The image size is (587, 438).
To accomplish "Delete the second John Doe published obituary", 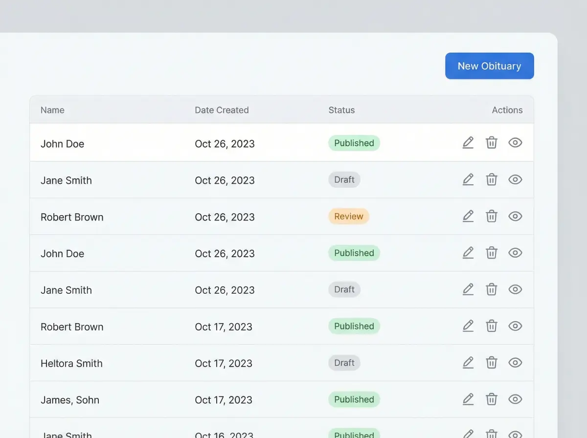I will 492,253.
